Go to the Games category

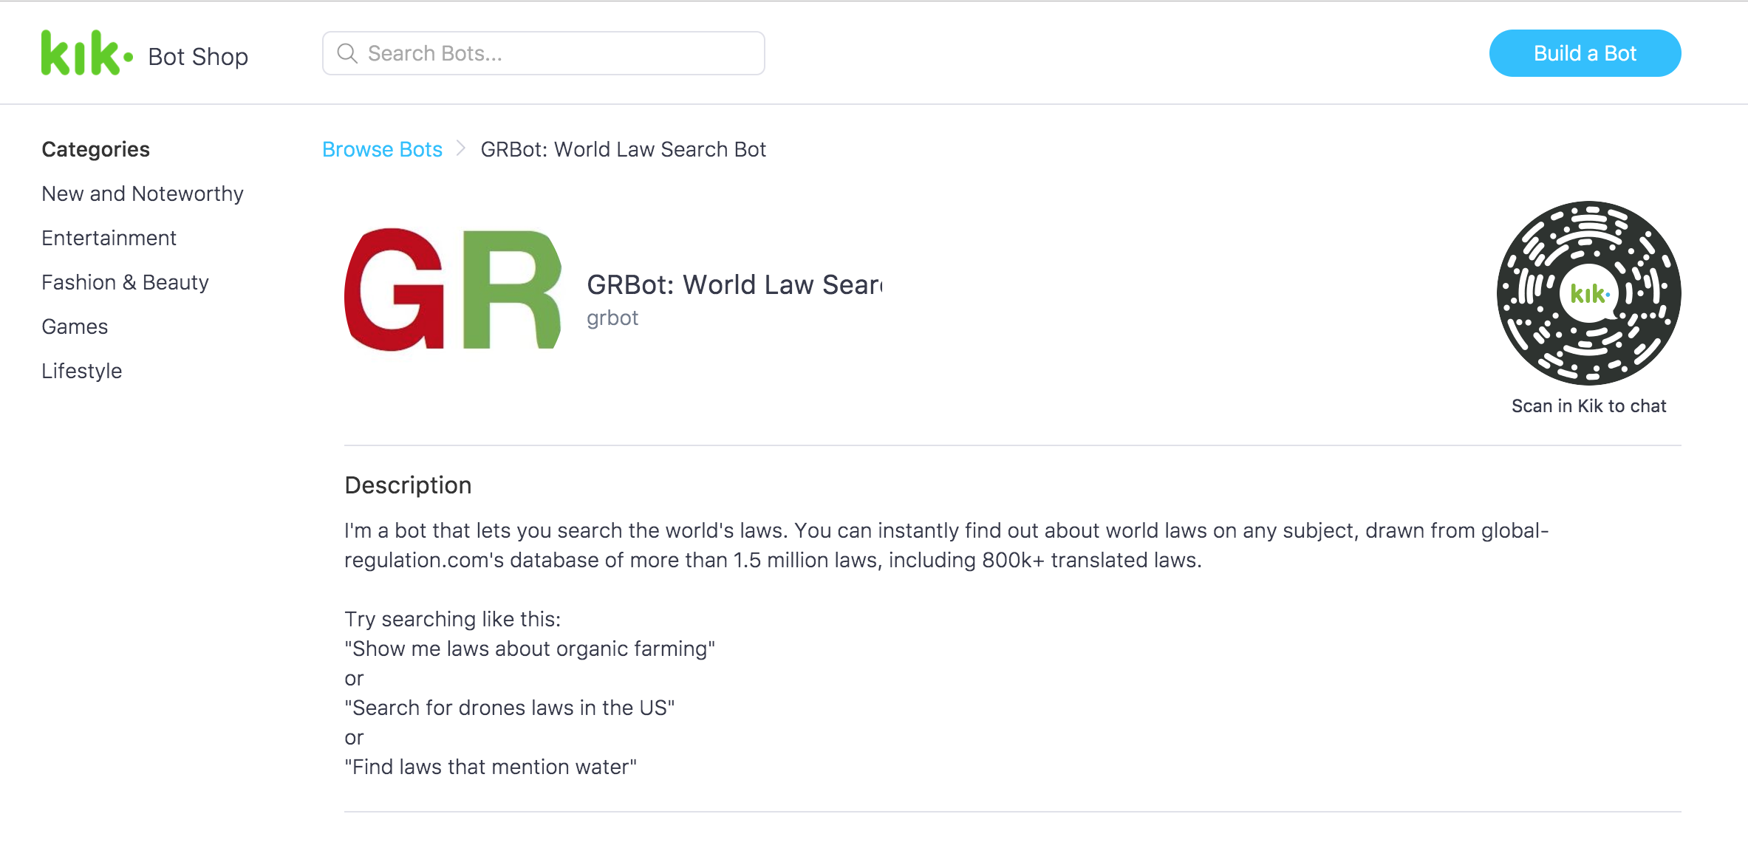tap(75, 326)
